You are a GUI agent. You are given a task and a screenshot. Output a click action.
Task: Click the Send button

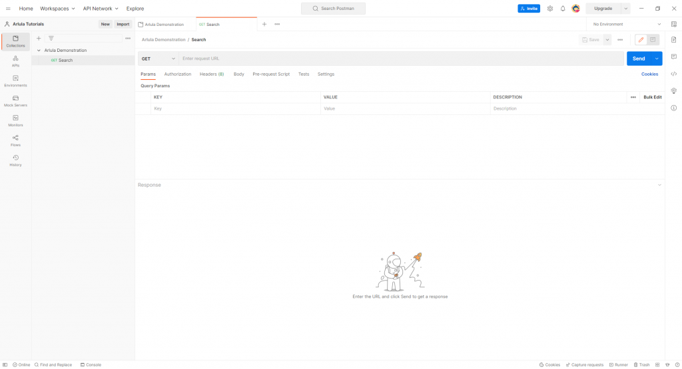[639, 59]
